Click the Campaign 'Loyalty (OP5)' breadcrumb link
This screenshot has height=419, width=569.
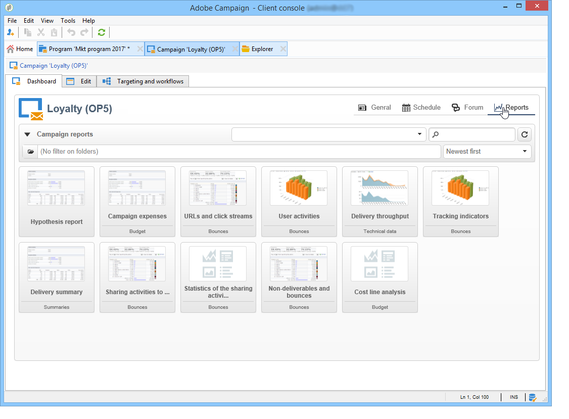54,66
